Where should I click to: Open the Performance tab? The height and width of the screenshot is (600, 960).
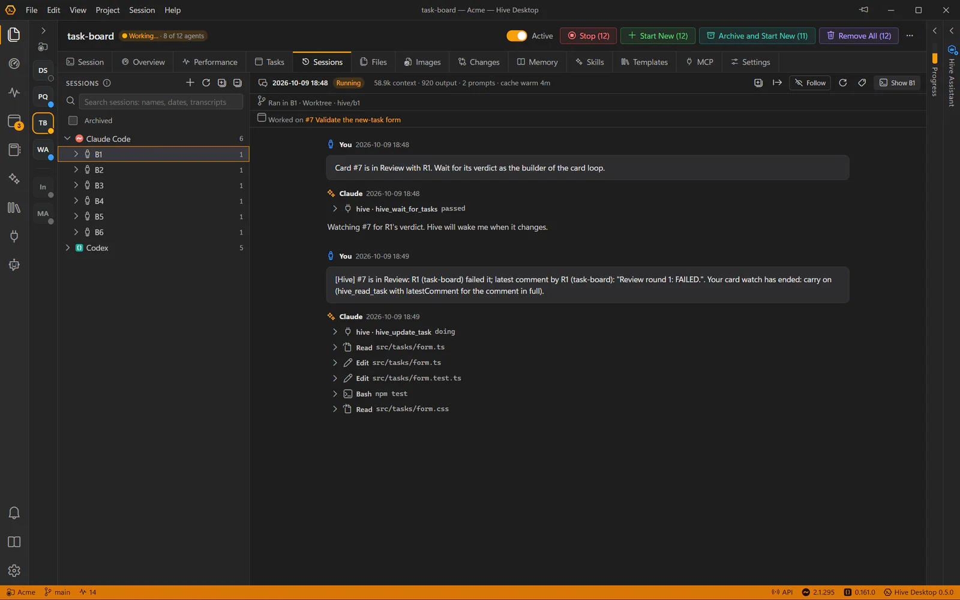[210, 62]
